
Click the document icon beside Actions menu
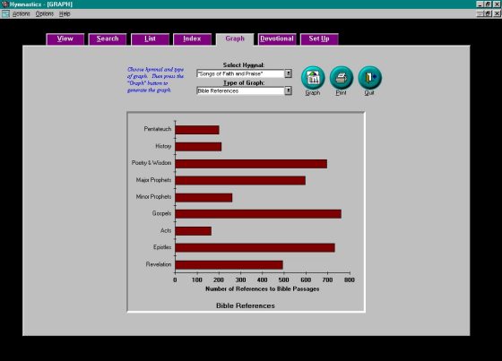pos(5,13)
